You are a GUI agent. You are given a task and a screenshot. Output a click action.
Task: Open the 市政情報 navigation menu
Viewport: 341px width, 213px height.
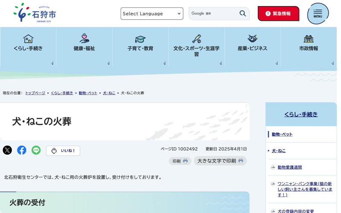[308, 47]
